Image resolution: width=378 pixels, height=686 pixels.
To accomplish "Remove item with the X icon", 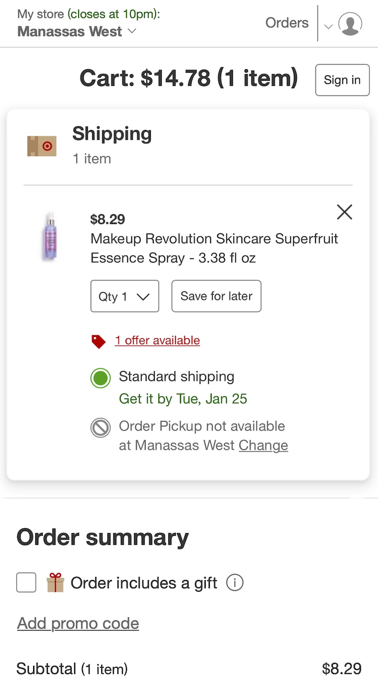I will (x=344, y=212).
